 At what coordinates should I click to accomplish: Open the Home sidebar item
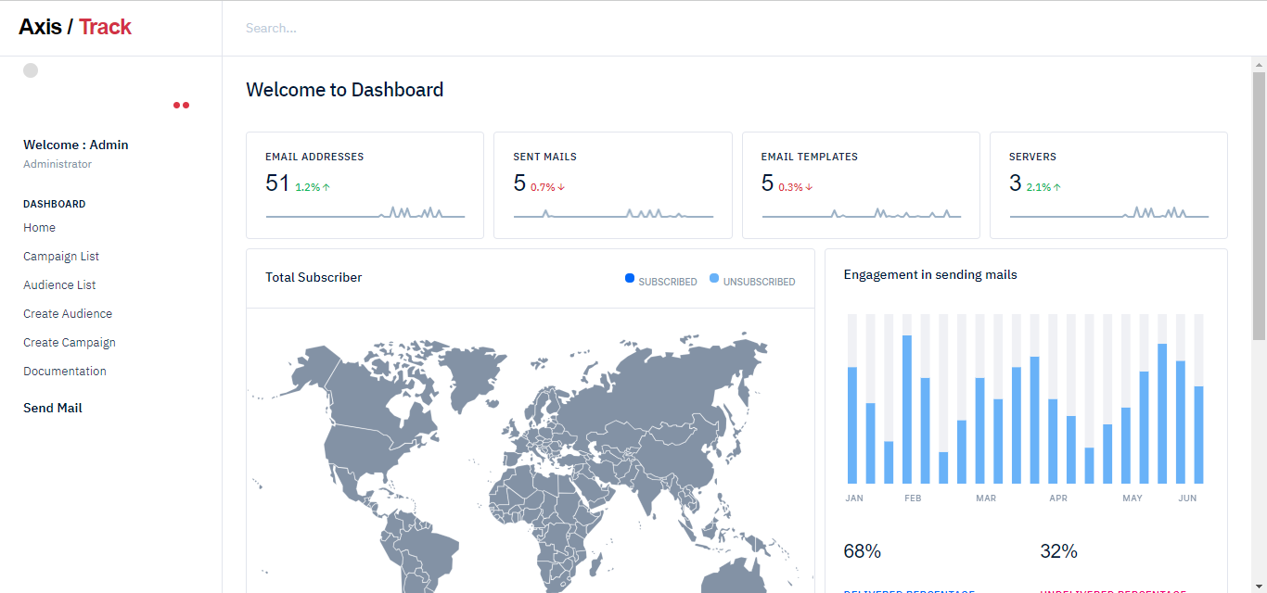pos(40,228)
